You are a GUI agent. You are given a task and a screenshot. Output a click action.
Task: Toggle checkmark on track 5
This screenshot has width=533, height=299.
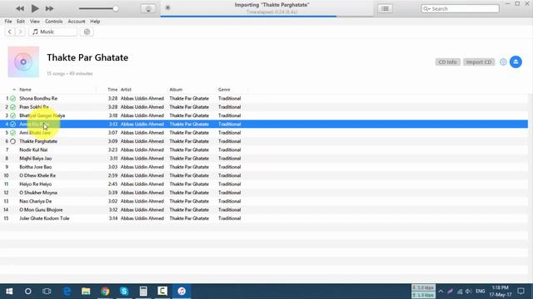coord(13,133)
